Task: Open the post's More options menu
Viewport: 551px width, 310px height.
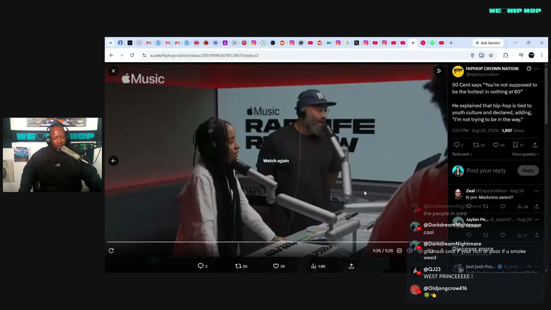Action: (537, 68)
